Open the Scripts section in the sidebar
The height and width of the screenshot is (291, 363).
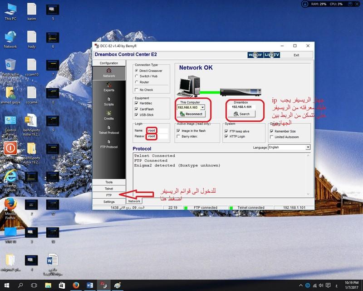pos(109,102)
